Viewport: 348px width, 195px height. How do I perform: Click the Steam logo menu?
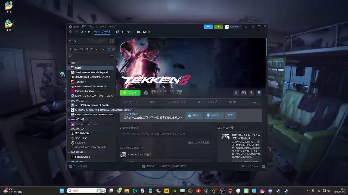point(74,27)
